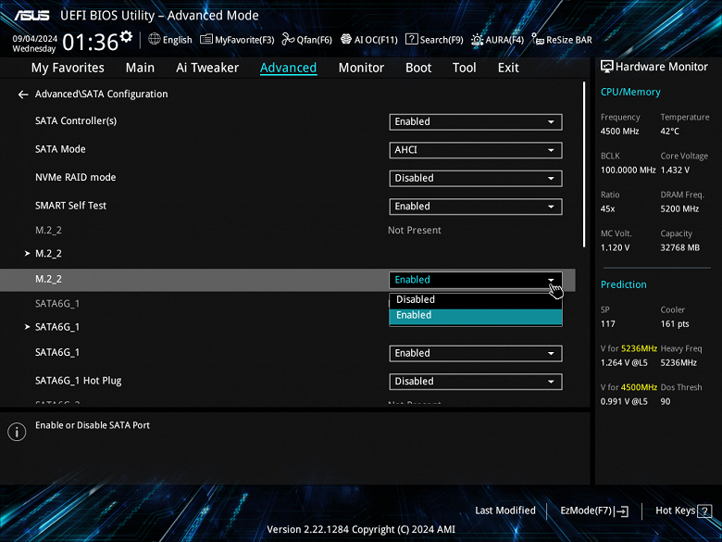Viewport: 722px width, 542px height.
Task: Open the NVMe RAID mode dropdown
Action: (476, 179)
